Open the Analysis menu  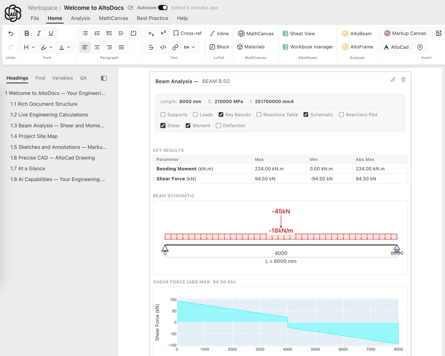click(x=80, y=18)
